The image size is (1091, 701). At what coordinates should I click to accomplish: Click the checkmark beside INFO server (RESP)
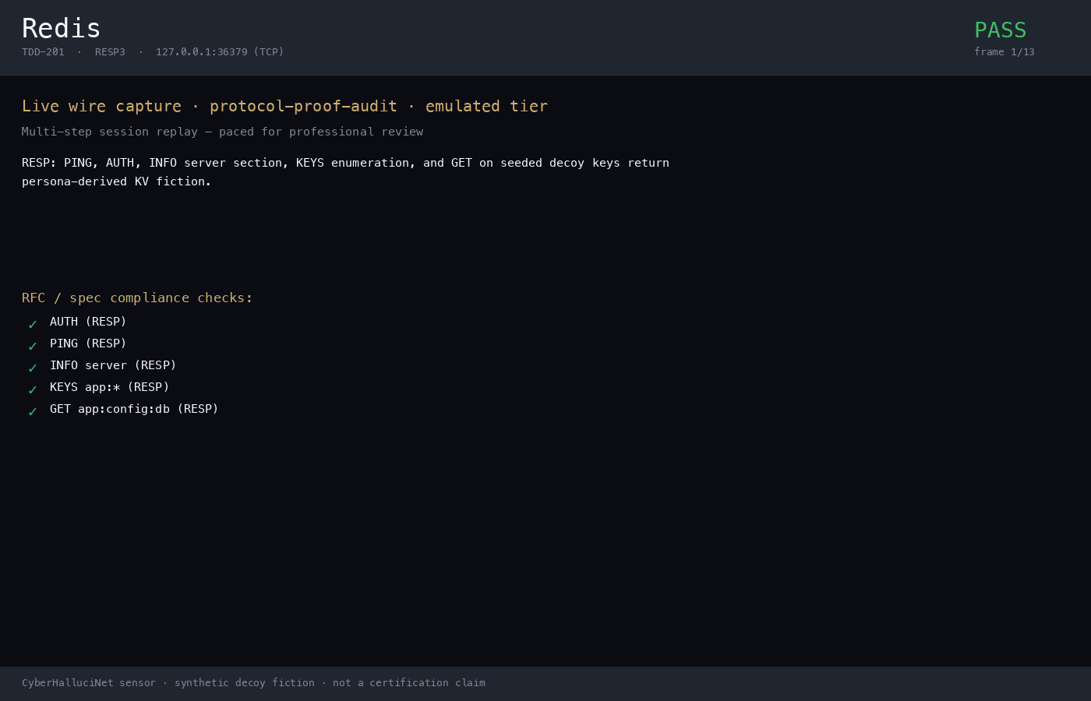tap(33, 368)
